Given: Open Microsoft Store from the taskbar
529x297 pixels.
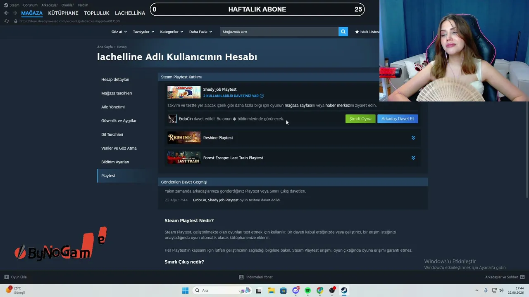Looking at the screenshot, I should click(283, 290).
